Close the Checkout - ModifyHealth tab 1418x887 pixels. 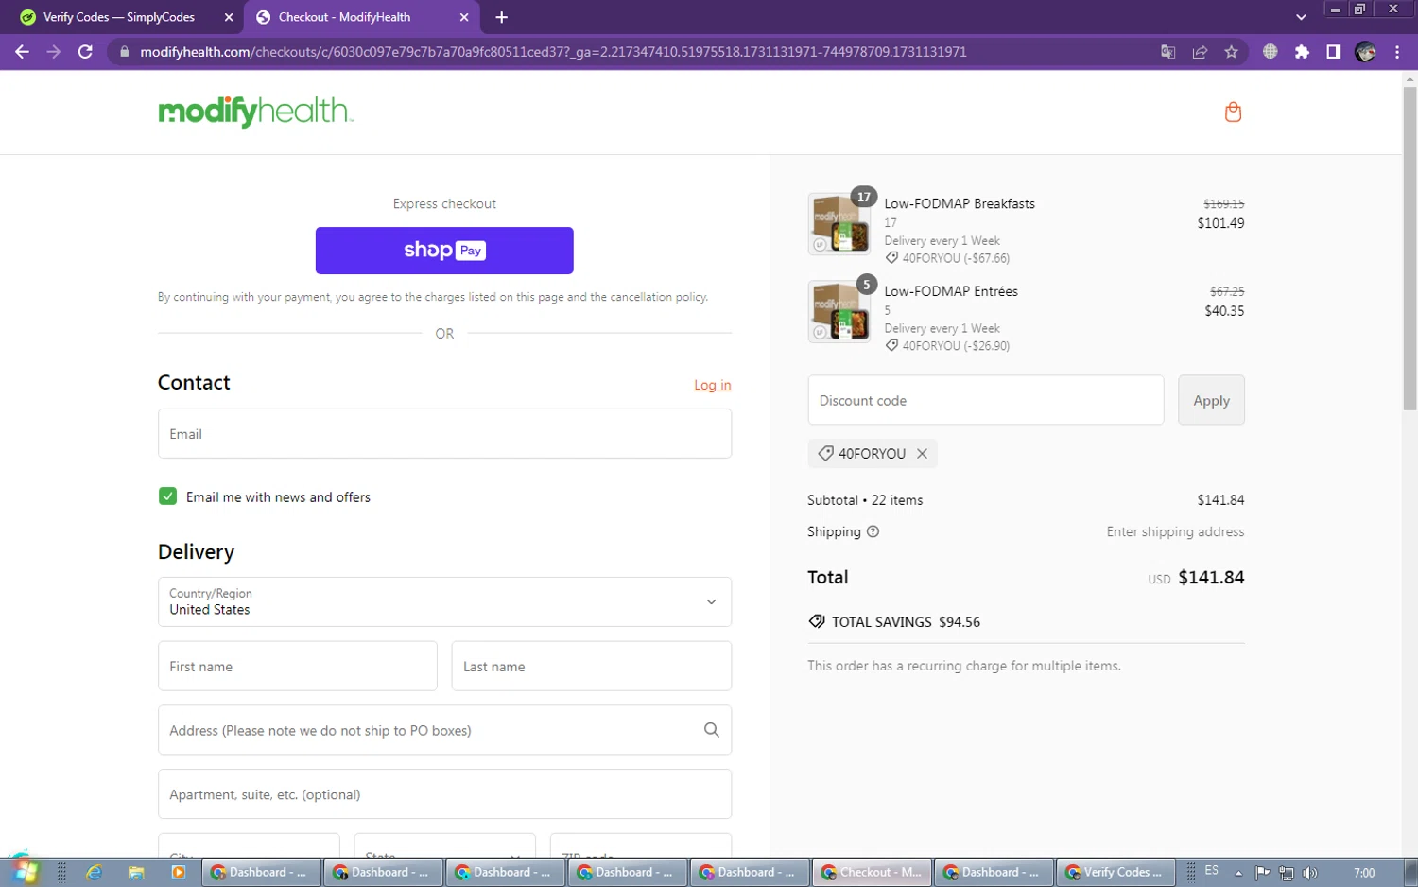pos(464,17)
